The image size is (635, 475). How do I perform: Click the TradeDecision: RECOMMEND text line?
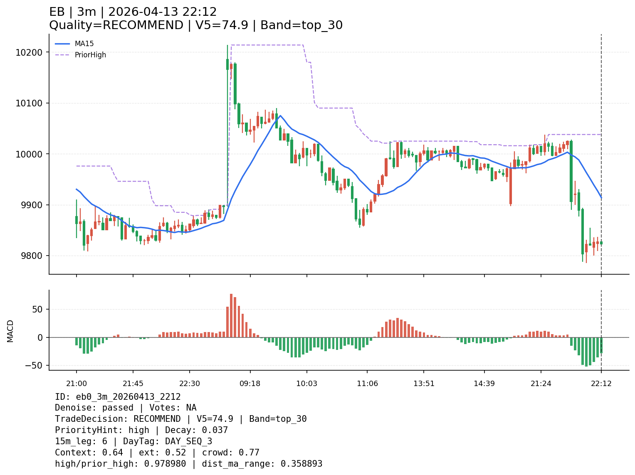180,419
